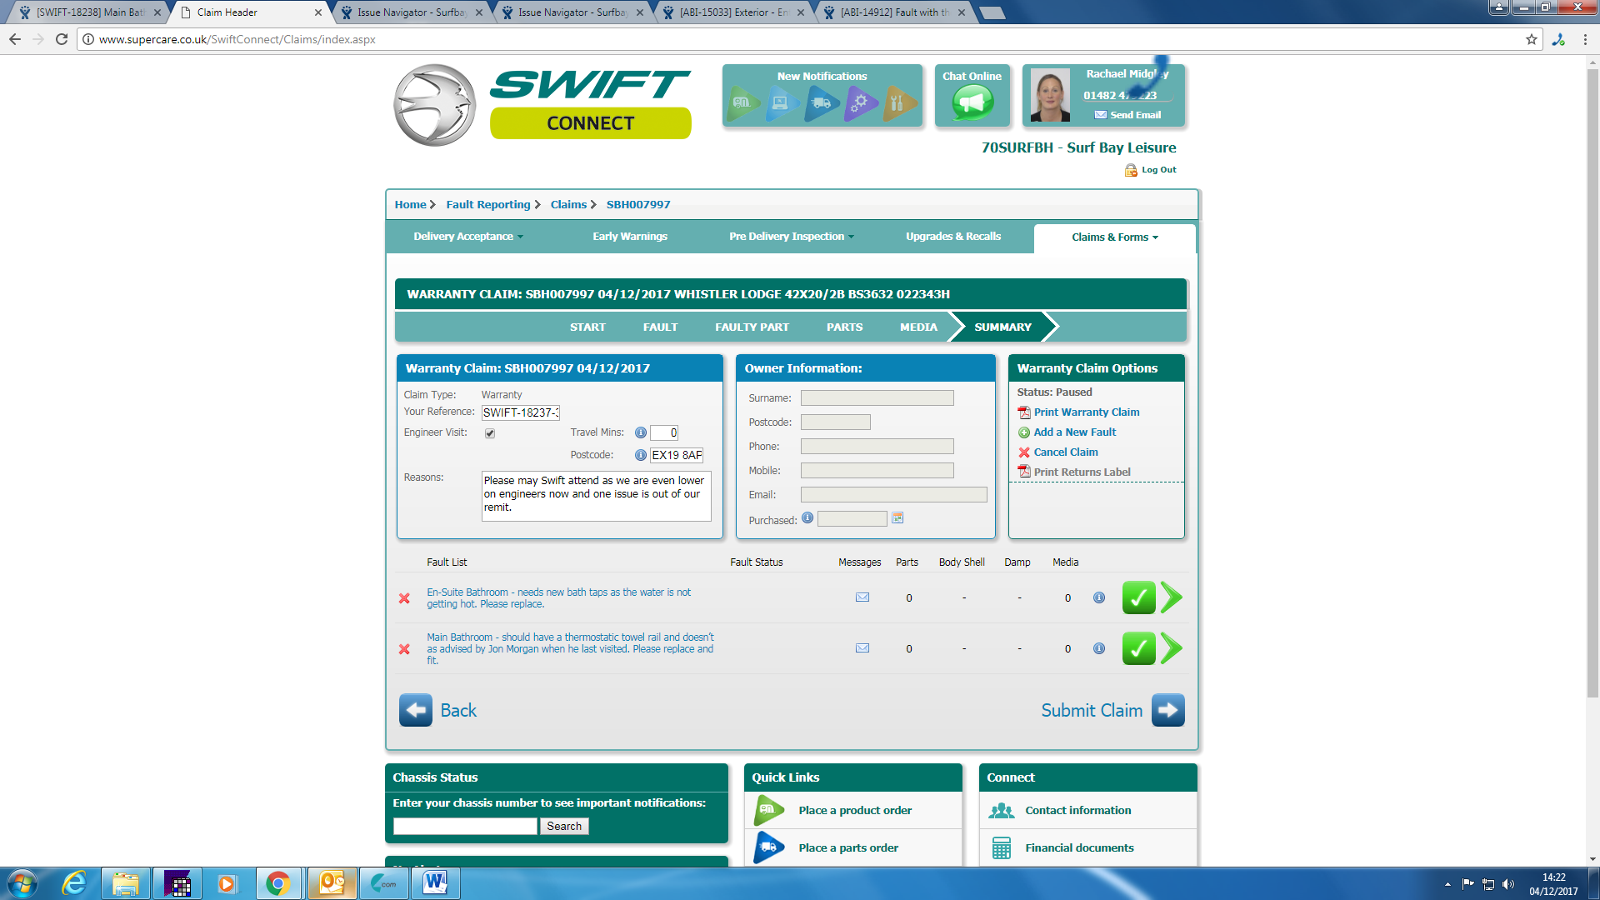Click the Print Warranty Claim link
Image resolution: width=1600 pixels, height=900 pixels.
pyautogui.click(x=1086, y=412)
